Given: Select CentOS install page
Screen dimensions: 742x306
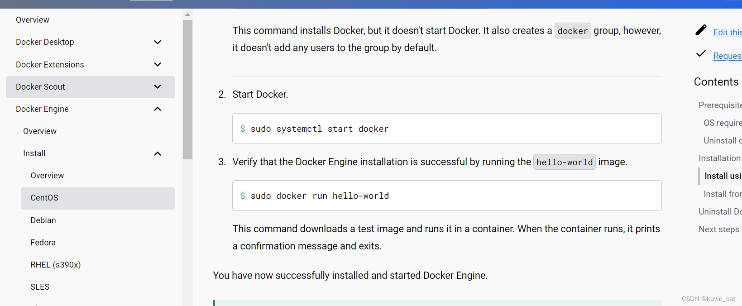Looking at the screenshot, I should point(98,198).
